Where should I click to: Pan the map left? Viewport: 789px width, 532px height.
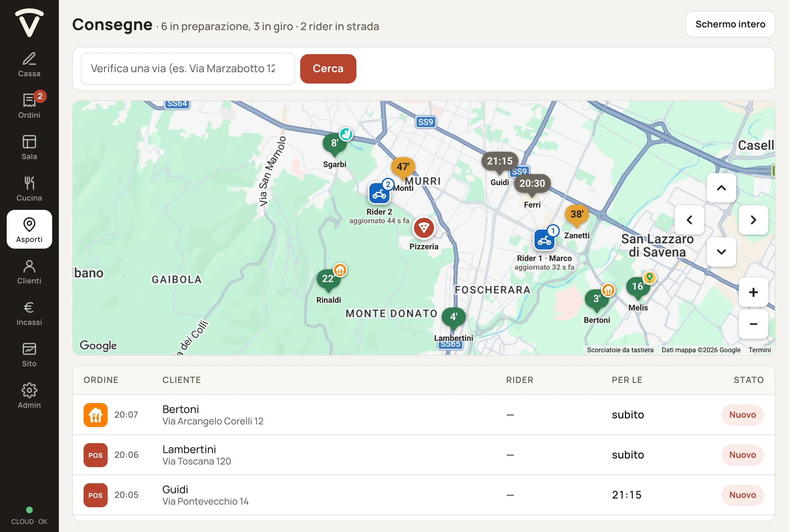click(689, 220)
